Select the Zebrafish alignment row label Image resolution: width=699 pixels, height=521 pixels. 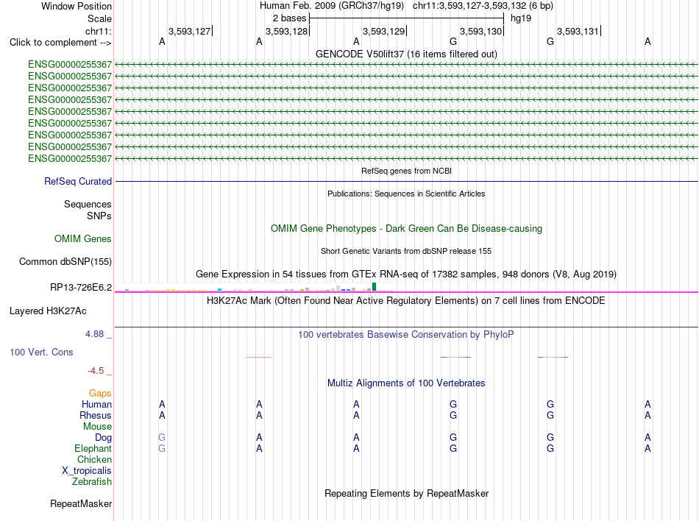(x=91, y=482)
